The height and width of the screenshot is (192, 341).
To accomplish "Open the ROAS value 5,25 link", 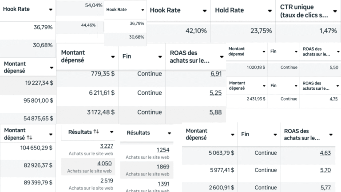I will 215,93.
